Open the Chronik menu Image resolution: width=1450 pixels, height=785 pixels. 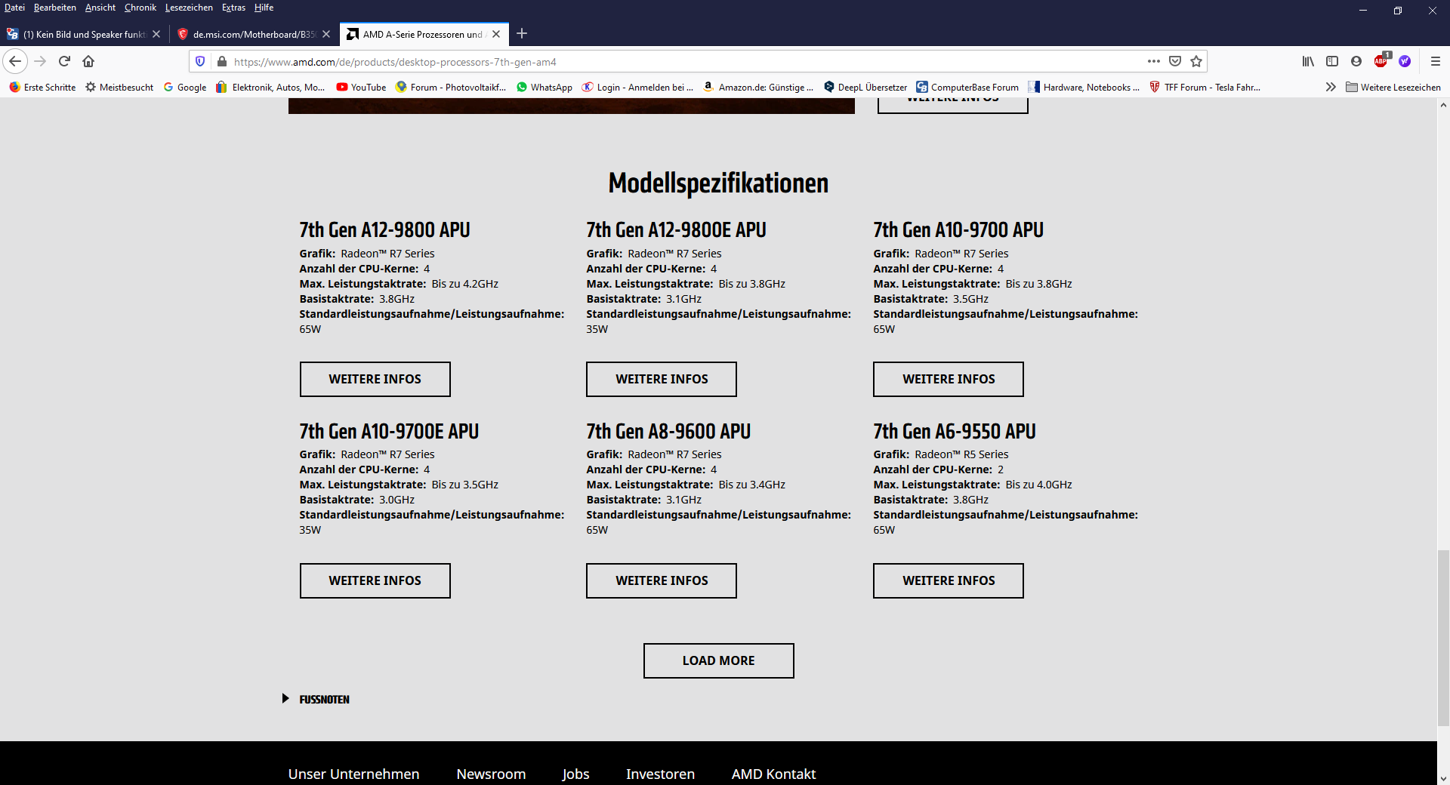[x=140, y=8]
